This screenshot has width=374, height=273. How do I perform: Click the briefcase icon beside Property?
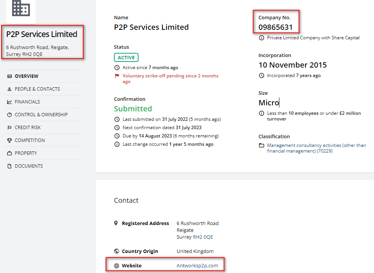pyautogui.click(x=9, y=153)
